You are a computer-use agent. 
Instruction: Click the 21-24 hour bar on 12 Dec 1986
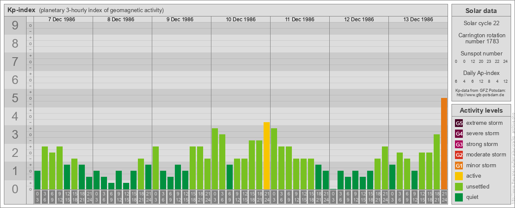tap(385, 168)
